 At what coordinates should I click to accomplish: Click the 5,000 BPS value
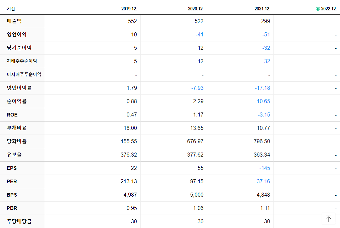point(197,195)
